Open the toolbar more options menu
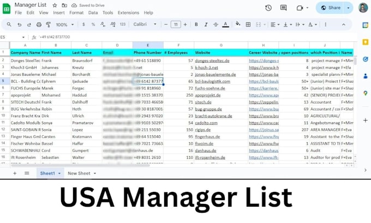 click(x=325, y=25)
